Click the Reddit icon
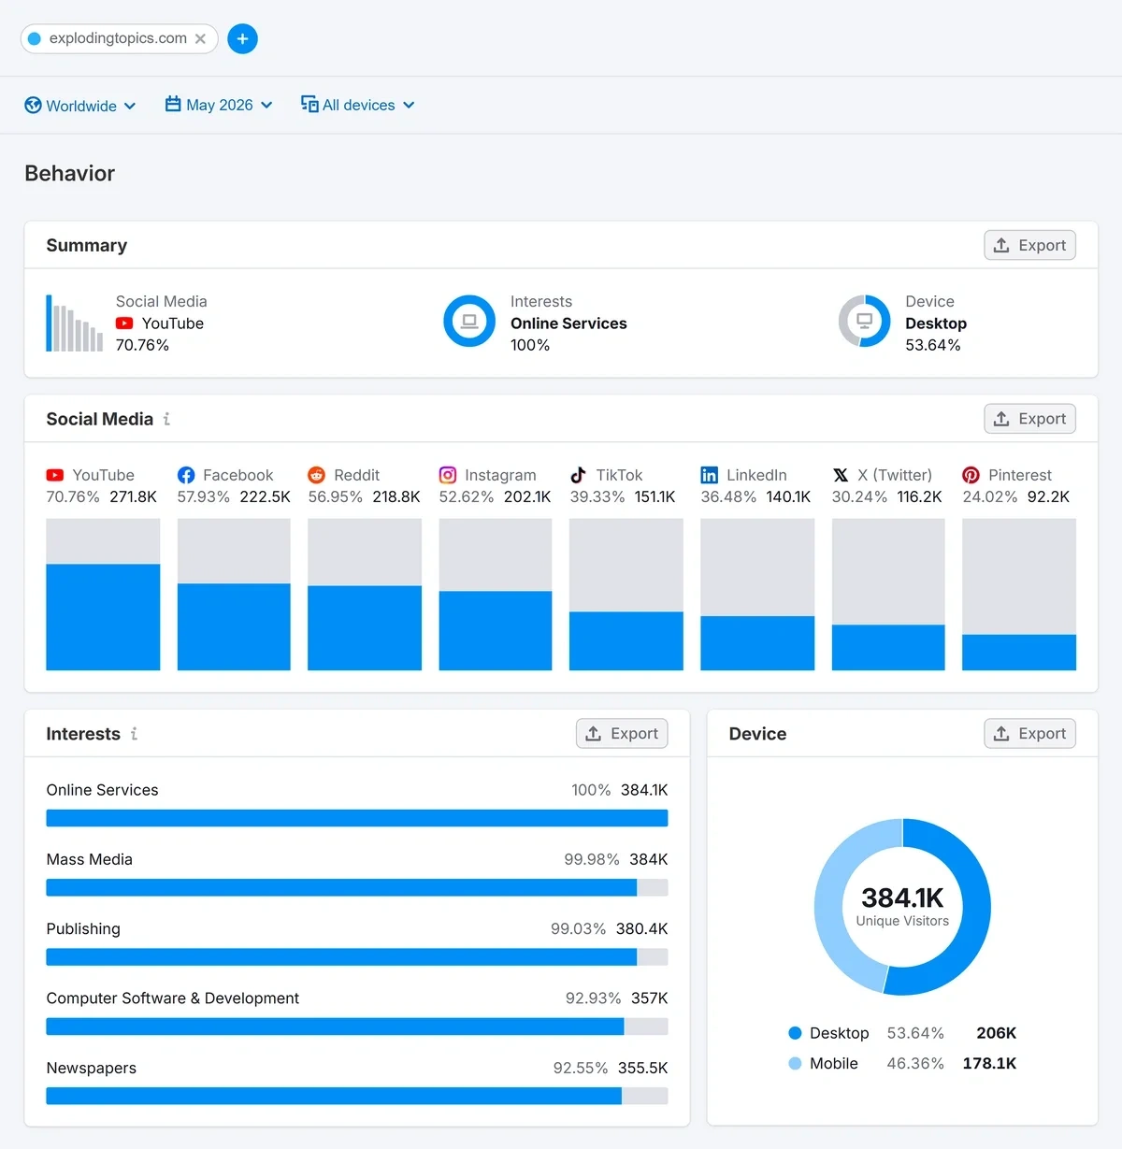This screenshot has width=1122, height=1149. 317,475
